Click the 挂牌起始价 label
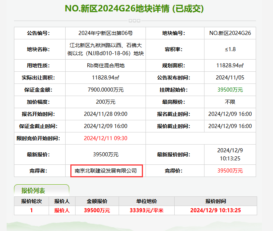The image size is (273, 231). point(174,90)
